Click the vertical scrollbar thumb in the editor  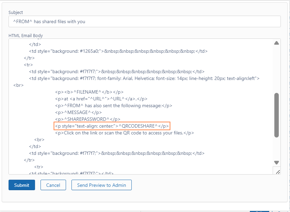(276, 115)
